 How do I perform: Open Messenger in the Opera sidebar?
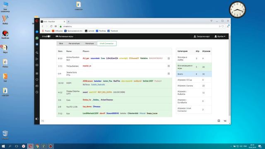pyautogui.click(x=37, y=32)
